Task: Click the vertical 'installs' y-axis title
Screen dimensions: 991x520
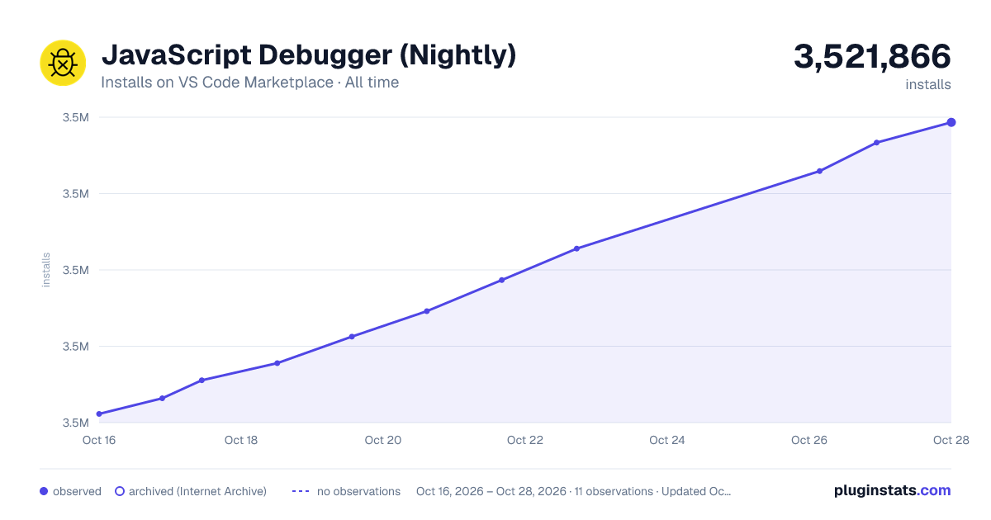Action: [46, 270]
